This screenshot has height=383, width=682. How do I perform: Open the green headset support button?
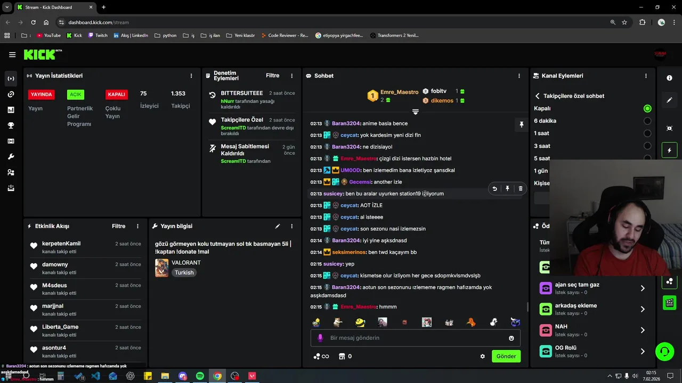click(664, 351)
